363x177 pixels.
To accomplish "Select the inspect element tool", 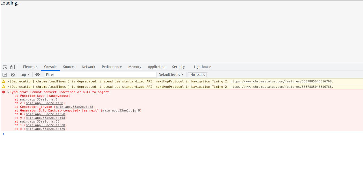I will (5, 67).
